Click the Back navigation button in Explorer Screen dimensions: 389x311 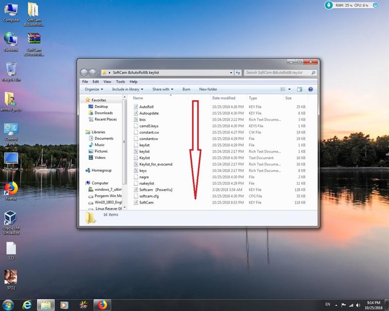[x=84, y=73]
